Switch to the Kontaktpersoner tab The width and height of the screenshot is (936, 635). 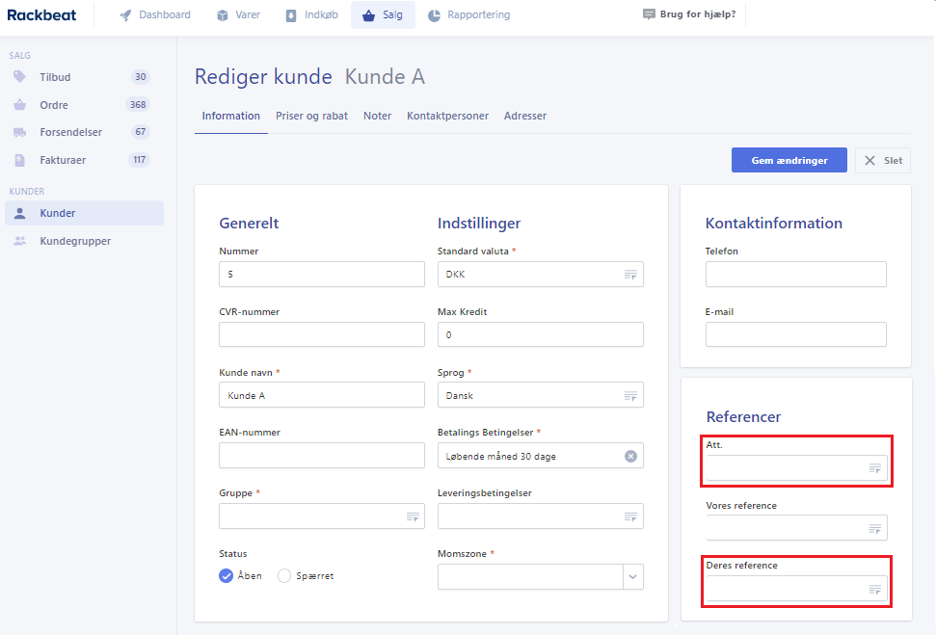click(447, 116)
